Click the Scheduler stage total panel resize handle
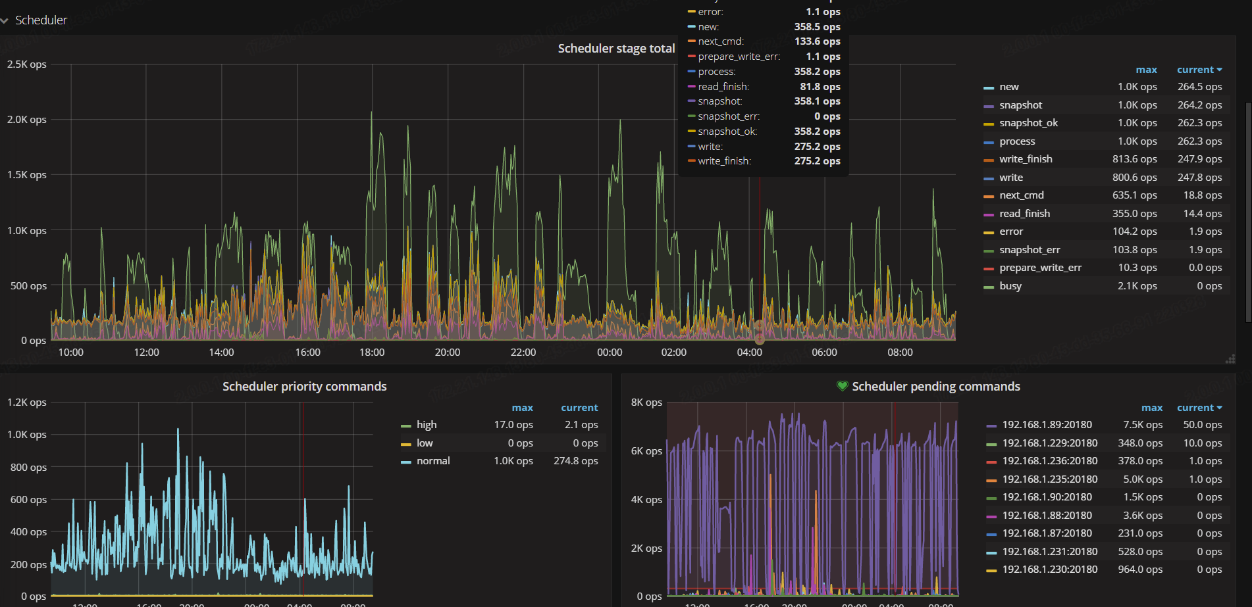This screenshot has width=1252, height=607. pyautogui.click(x=1230, y=359)
